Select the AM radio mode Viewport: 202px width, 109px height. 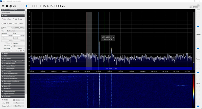(8, 19)
